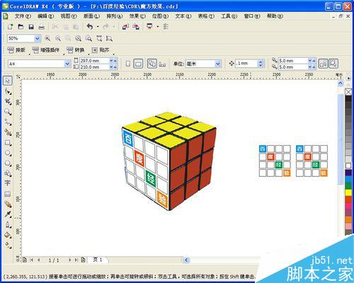Viewport: 354px width, 283px height.
Task: Toggle set default or current page size
Action: click(152, 64)
